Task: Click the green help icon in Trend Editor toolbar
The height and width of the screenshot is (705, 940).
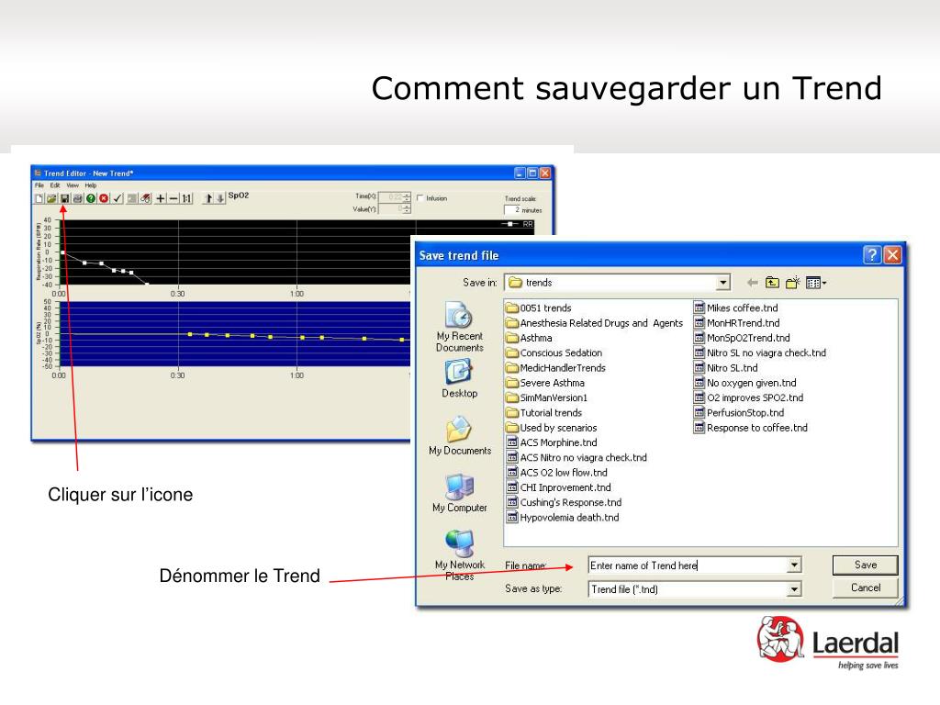Action: [91, 198]
